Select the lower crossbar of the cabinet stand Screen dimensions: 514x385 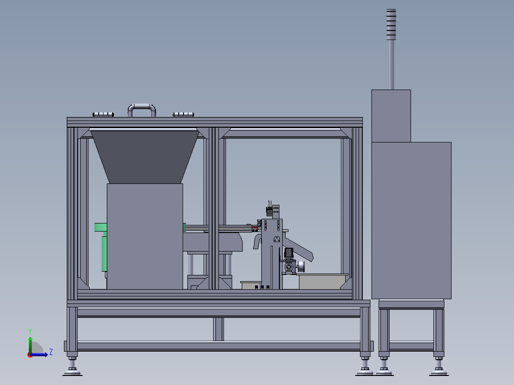point(411,346)
